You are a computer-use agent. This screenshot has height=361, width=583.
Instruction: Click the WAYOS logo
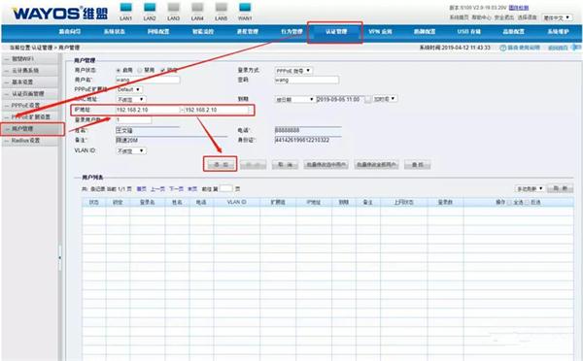click(x=60, y=14)
